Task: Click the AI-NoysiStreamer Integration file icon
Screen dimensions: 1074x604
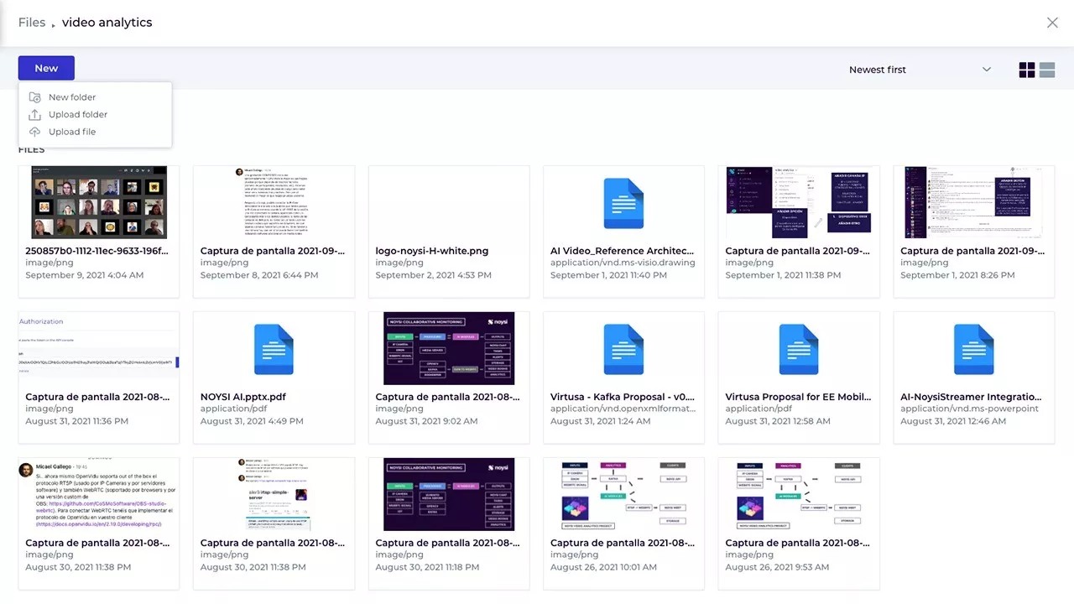Action: click(x=973, y=349)
